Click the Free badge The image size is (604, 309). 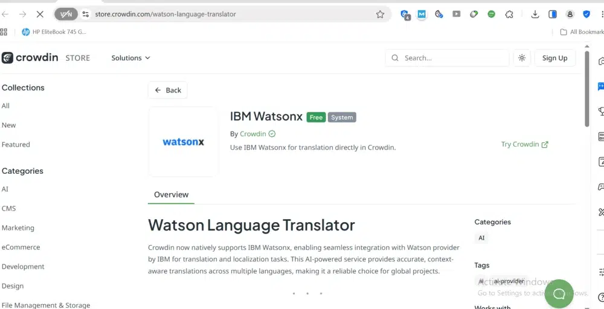pyautogui.click(x=316, y=117)
